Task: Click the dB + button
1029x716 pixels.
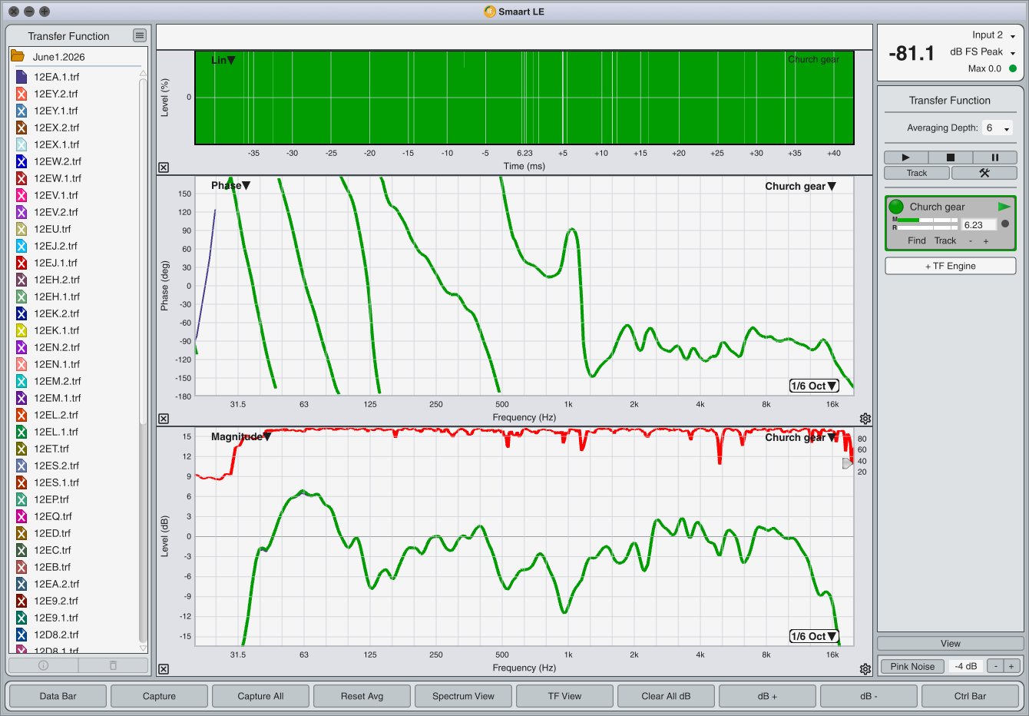Action: tap(768, 696)
